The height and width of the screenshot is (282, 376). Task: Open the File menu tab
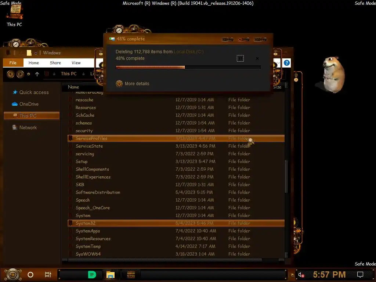click(13, 62)
